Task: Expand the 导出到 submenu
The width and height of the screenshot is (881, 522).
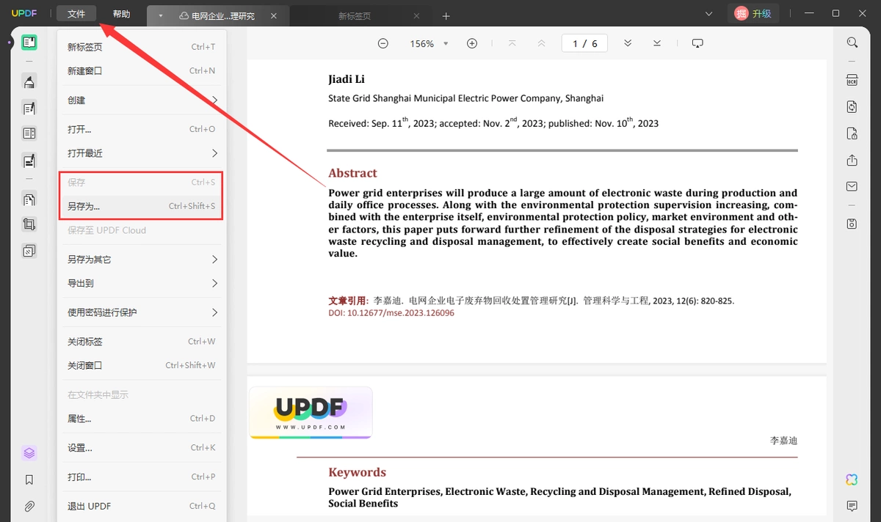Action: pos(142,283)
